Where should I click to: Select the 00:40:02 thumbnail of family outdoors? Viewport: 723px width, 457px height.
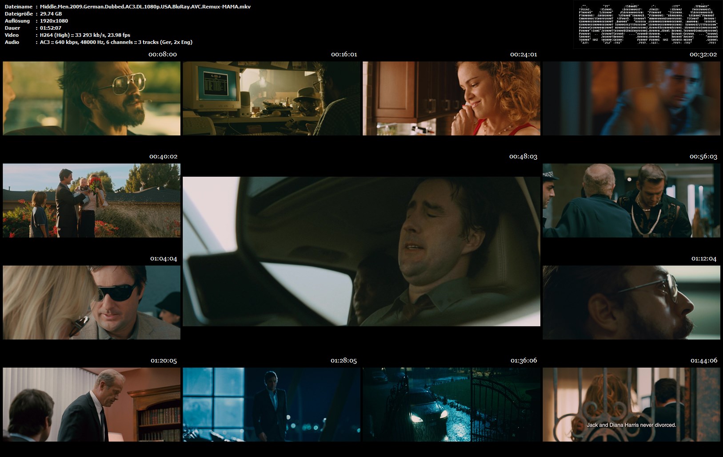pos(92,201)
